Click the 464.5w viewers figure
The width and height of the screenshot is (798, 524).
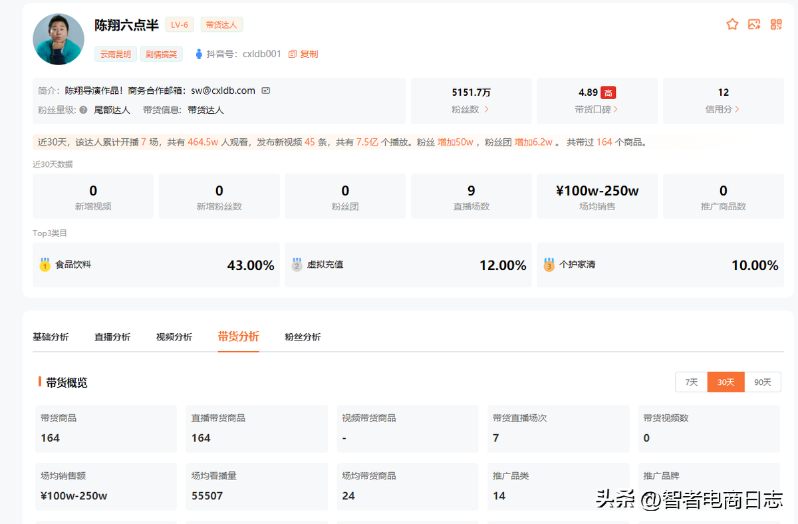pos(203,142)
